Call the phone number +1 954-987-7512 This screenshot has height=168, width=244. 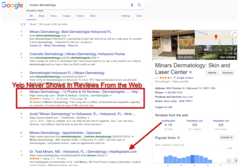click(x=173, y=93)
